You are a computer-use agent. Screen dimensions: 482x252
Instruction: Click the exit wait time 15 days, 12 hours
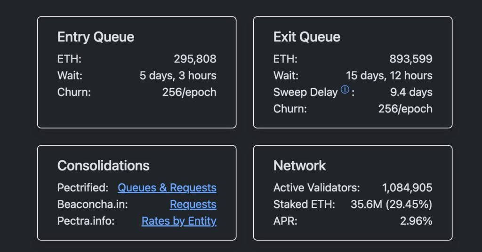pyautogui.click(x=389, y=76)
